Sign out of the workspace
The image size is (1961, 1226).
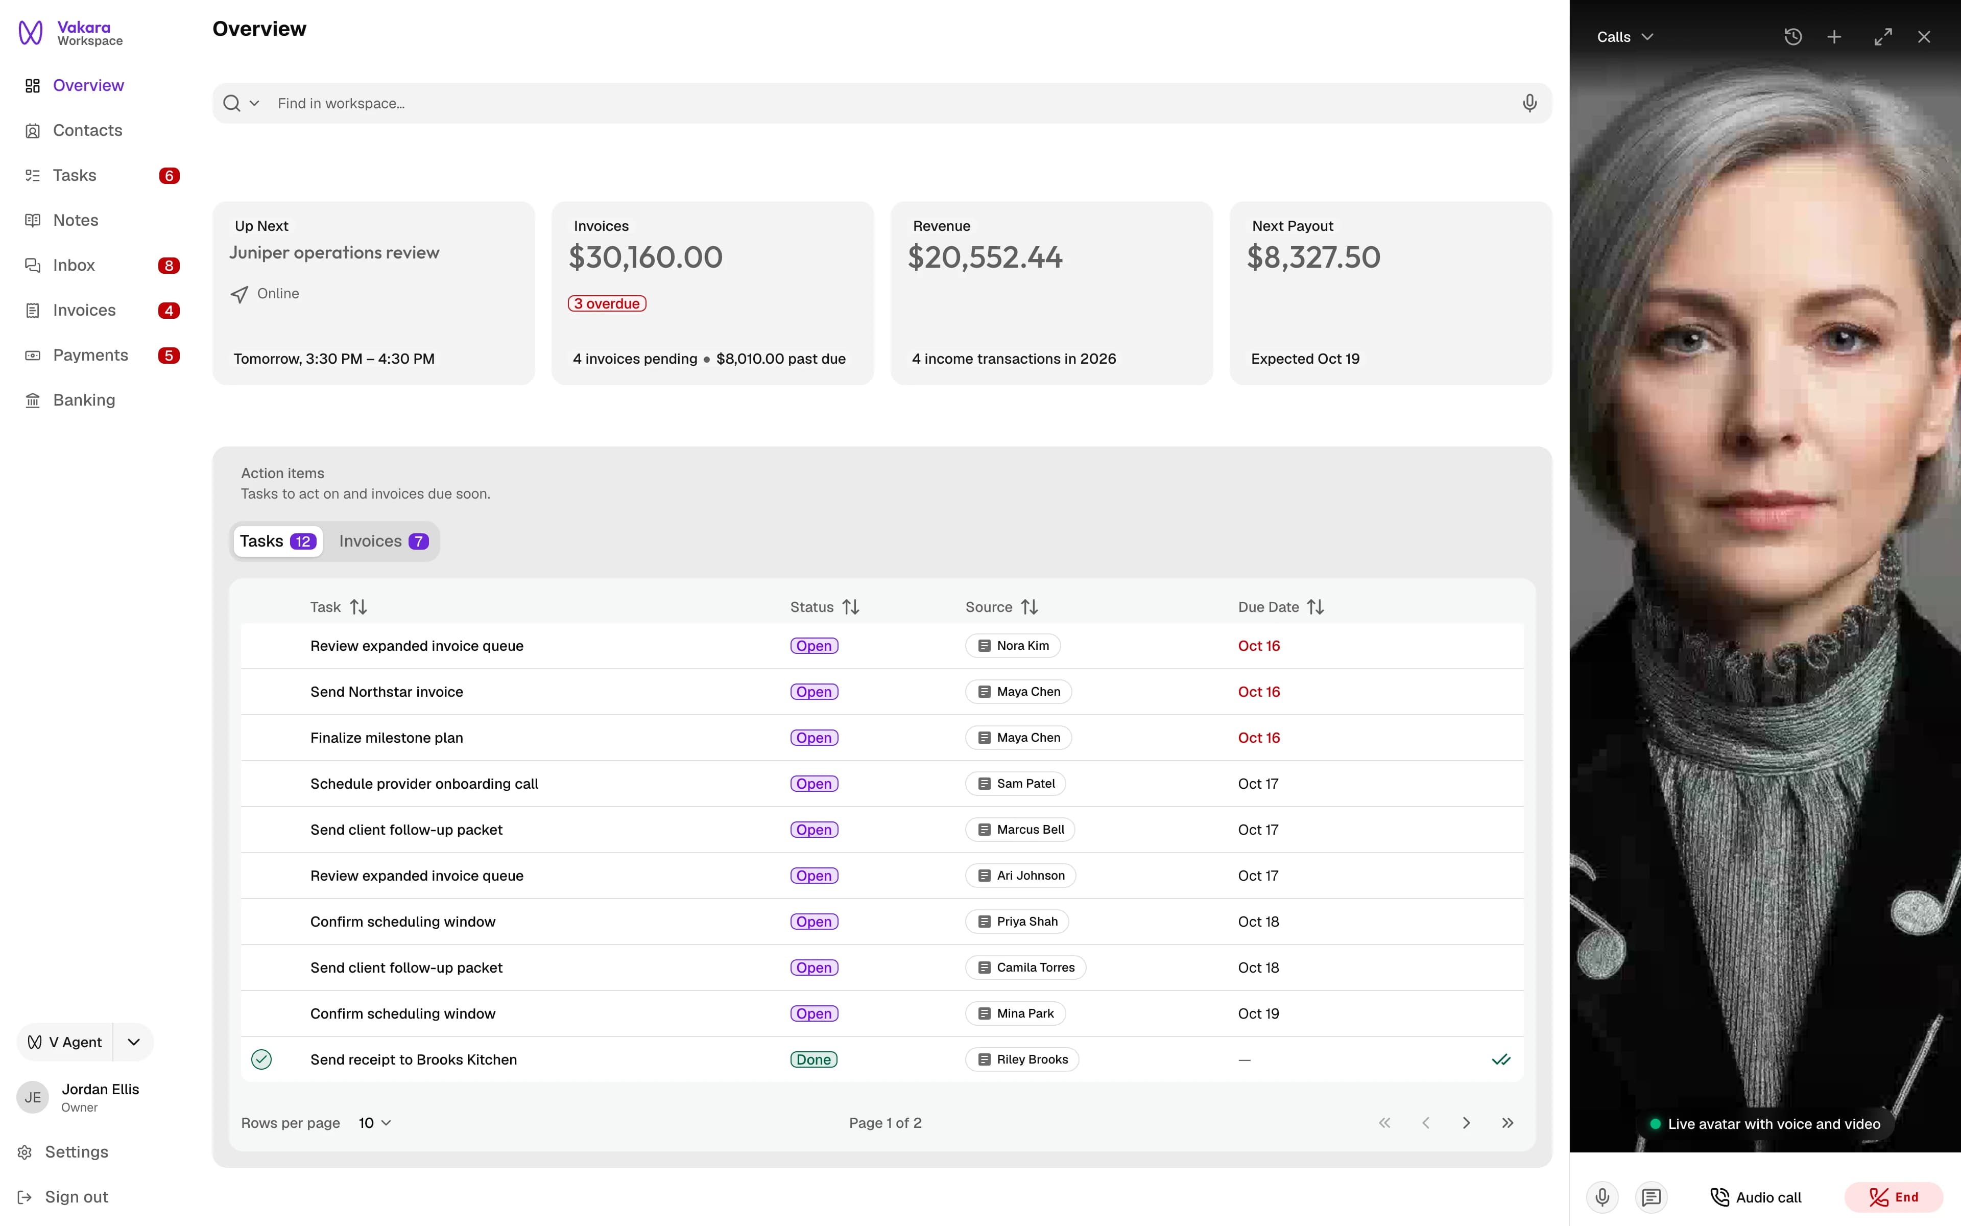click(x=63, y=1197)
